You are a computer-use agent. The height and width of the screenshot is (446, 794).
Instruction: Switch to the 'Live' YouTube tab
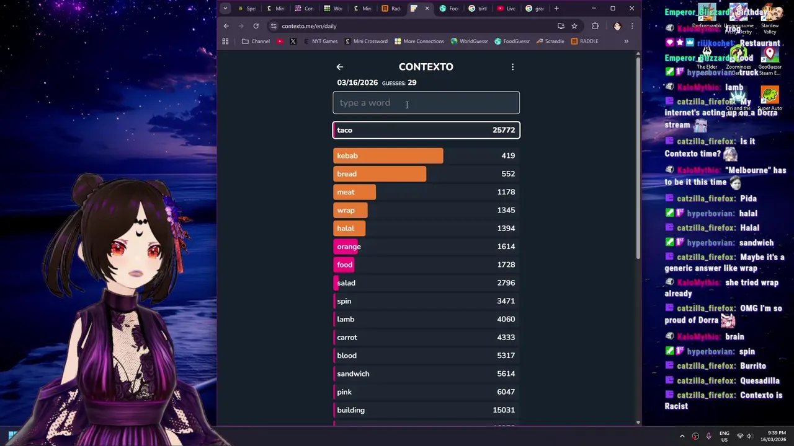[x=506, y=8]
